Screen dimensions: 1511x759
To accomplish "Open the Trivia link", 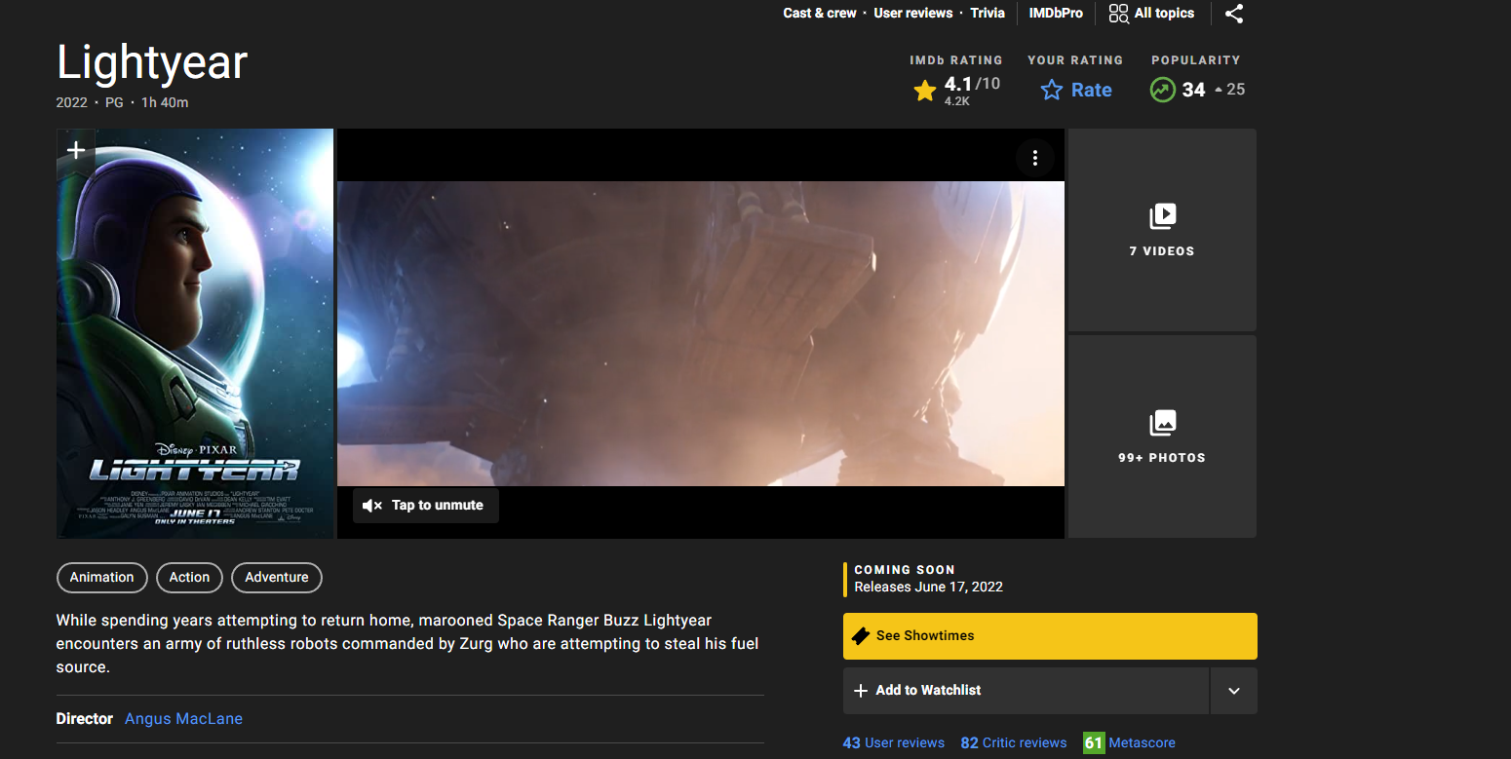I will click(988, 14).
